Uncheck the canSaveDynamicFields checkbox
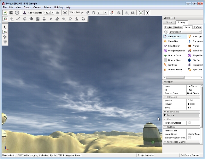This screenshot has height=159, width=205. 189,138
